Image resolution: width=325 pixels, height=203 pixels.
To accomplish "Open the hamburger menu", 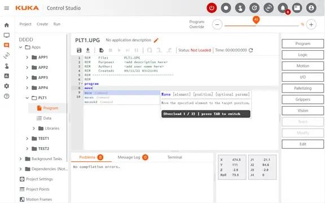I will tap(7, 8).
